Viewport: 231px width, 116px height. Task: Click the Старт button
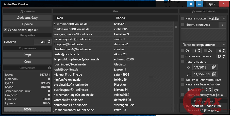(25, 55)
